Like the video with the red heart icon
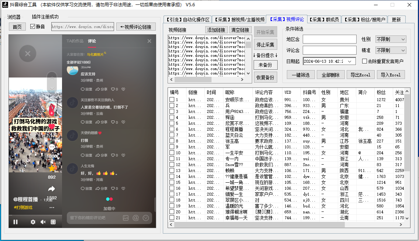Viewport: 419px width, 241px height. coord(52,126)
